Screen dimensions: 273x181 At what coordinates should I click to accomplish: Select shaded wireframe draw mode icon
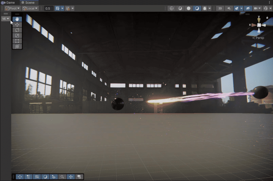tap(180, 8)
